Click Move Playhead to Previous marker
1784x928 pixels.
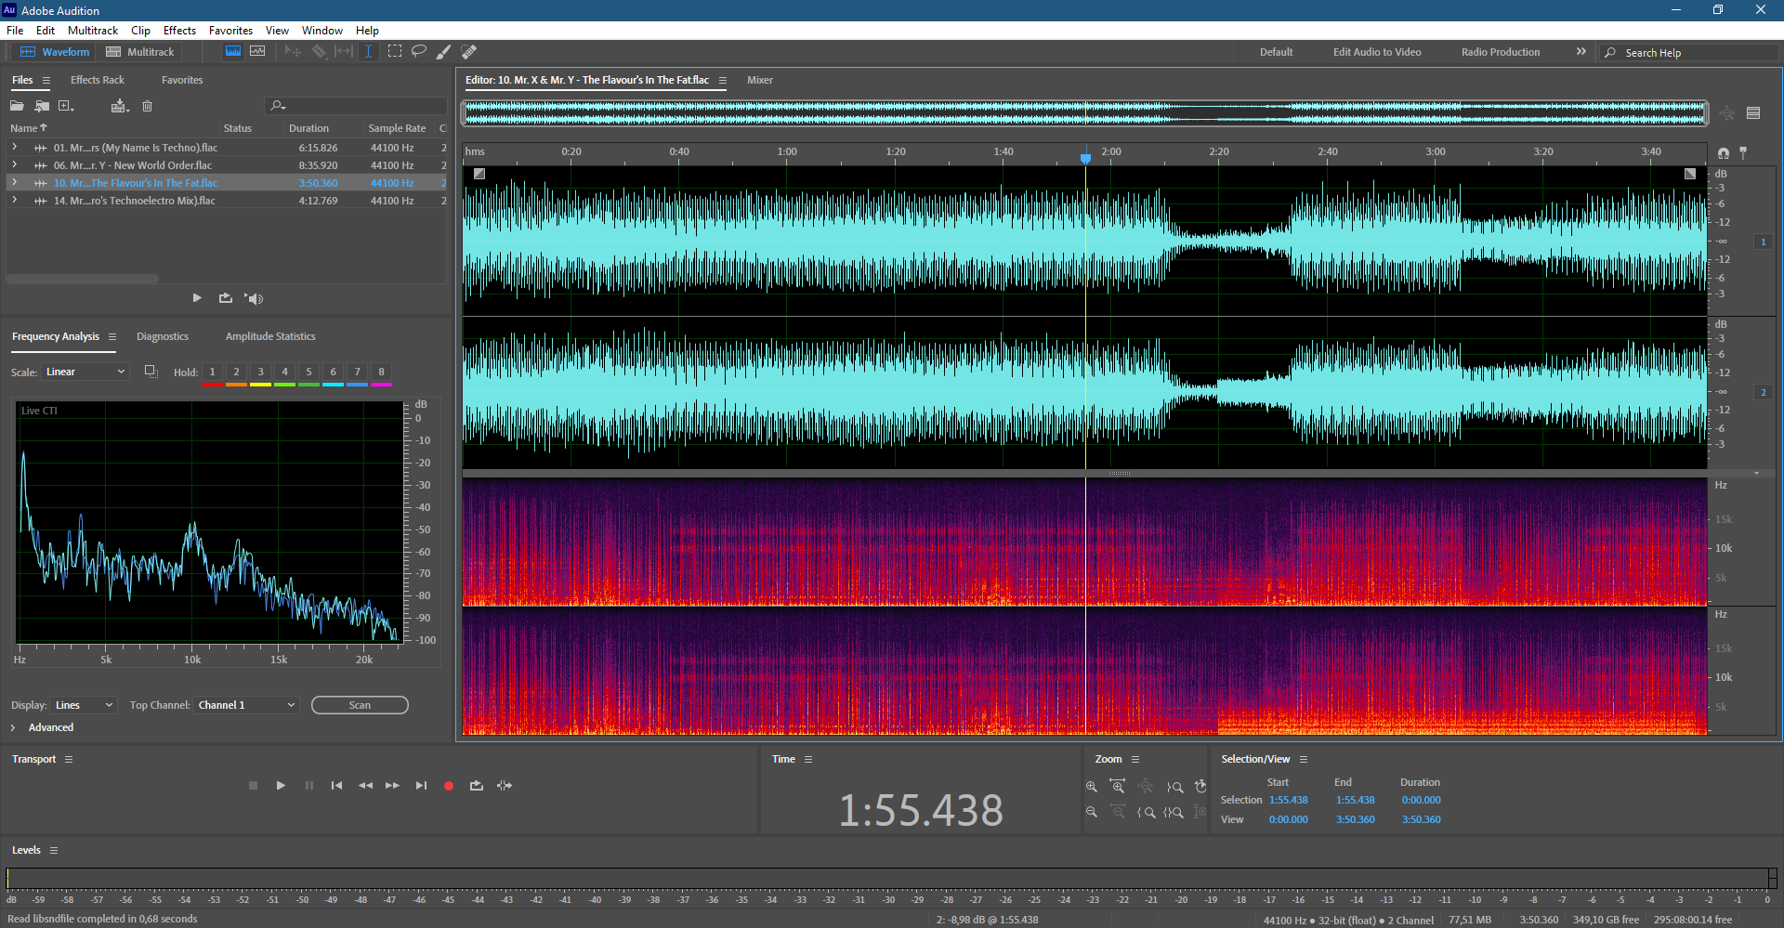click(x=336, y=786)
